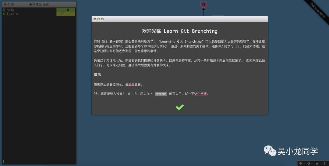Click the Twitter bird share icon
The image size is (329, 166).
tap(317, 164)
